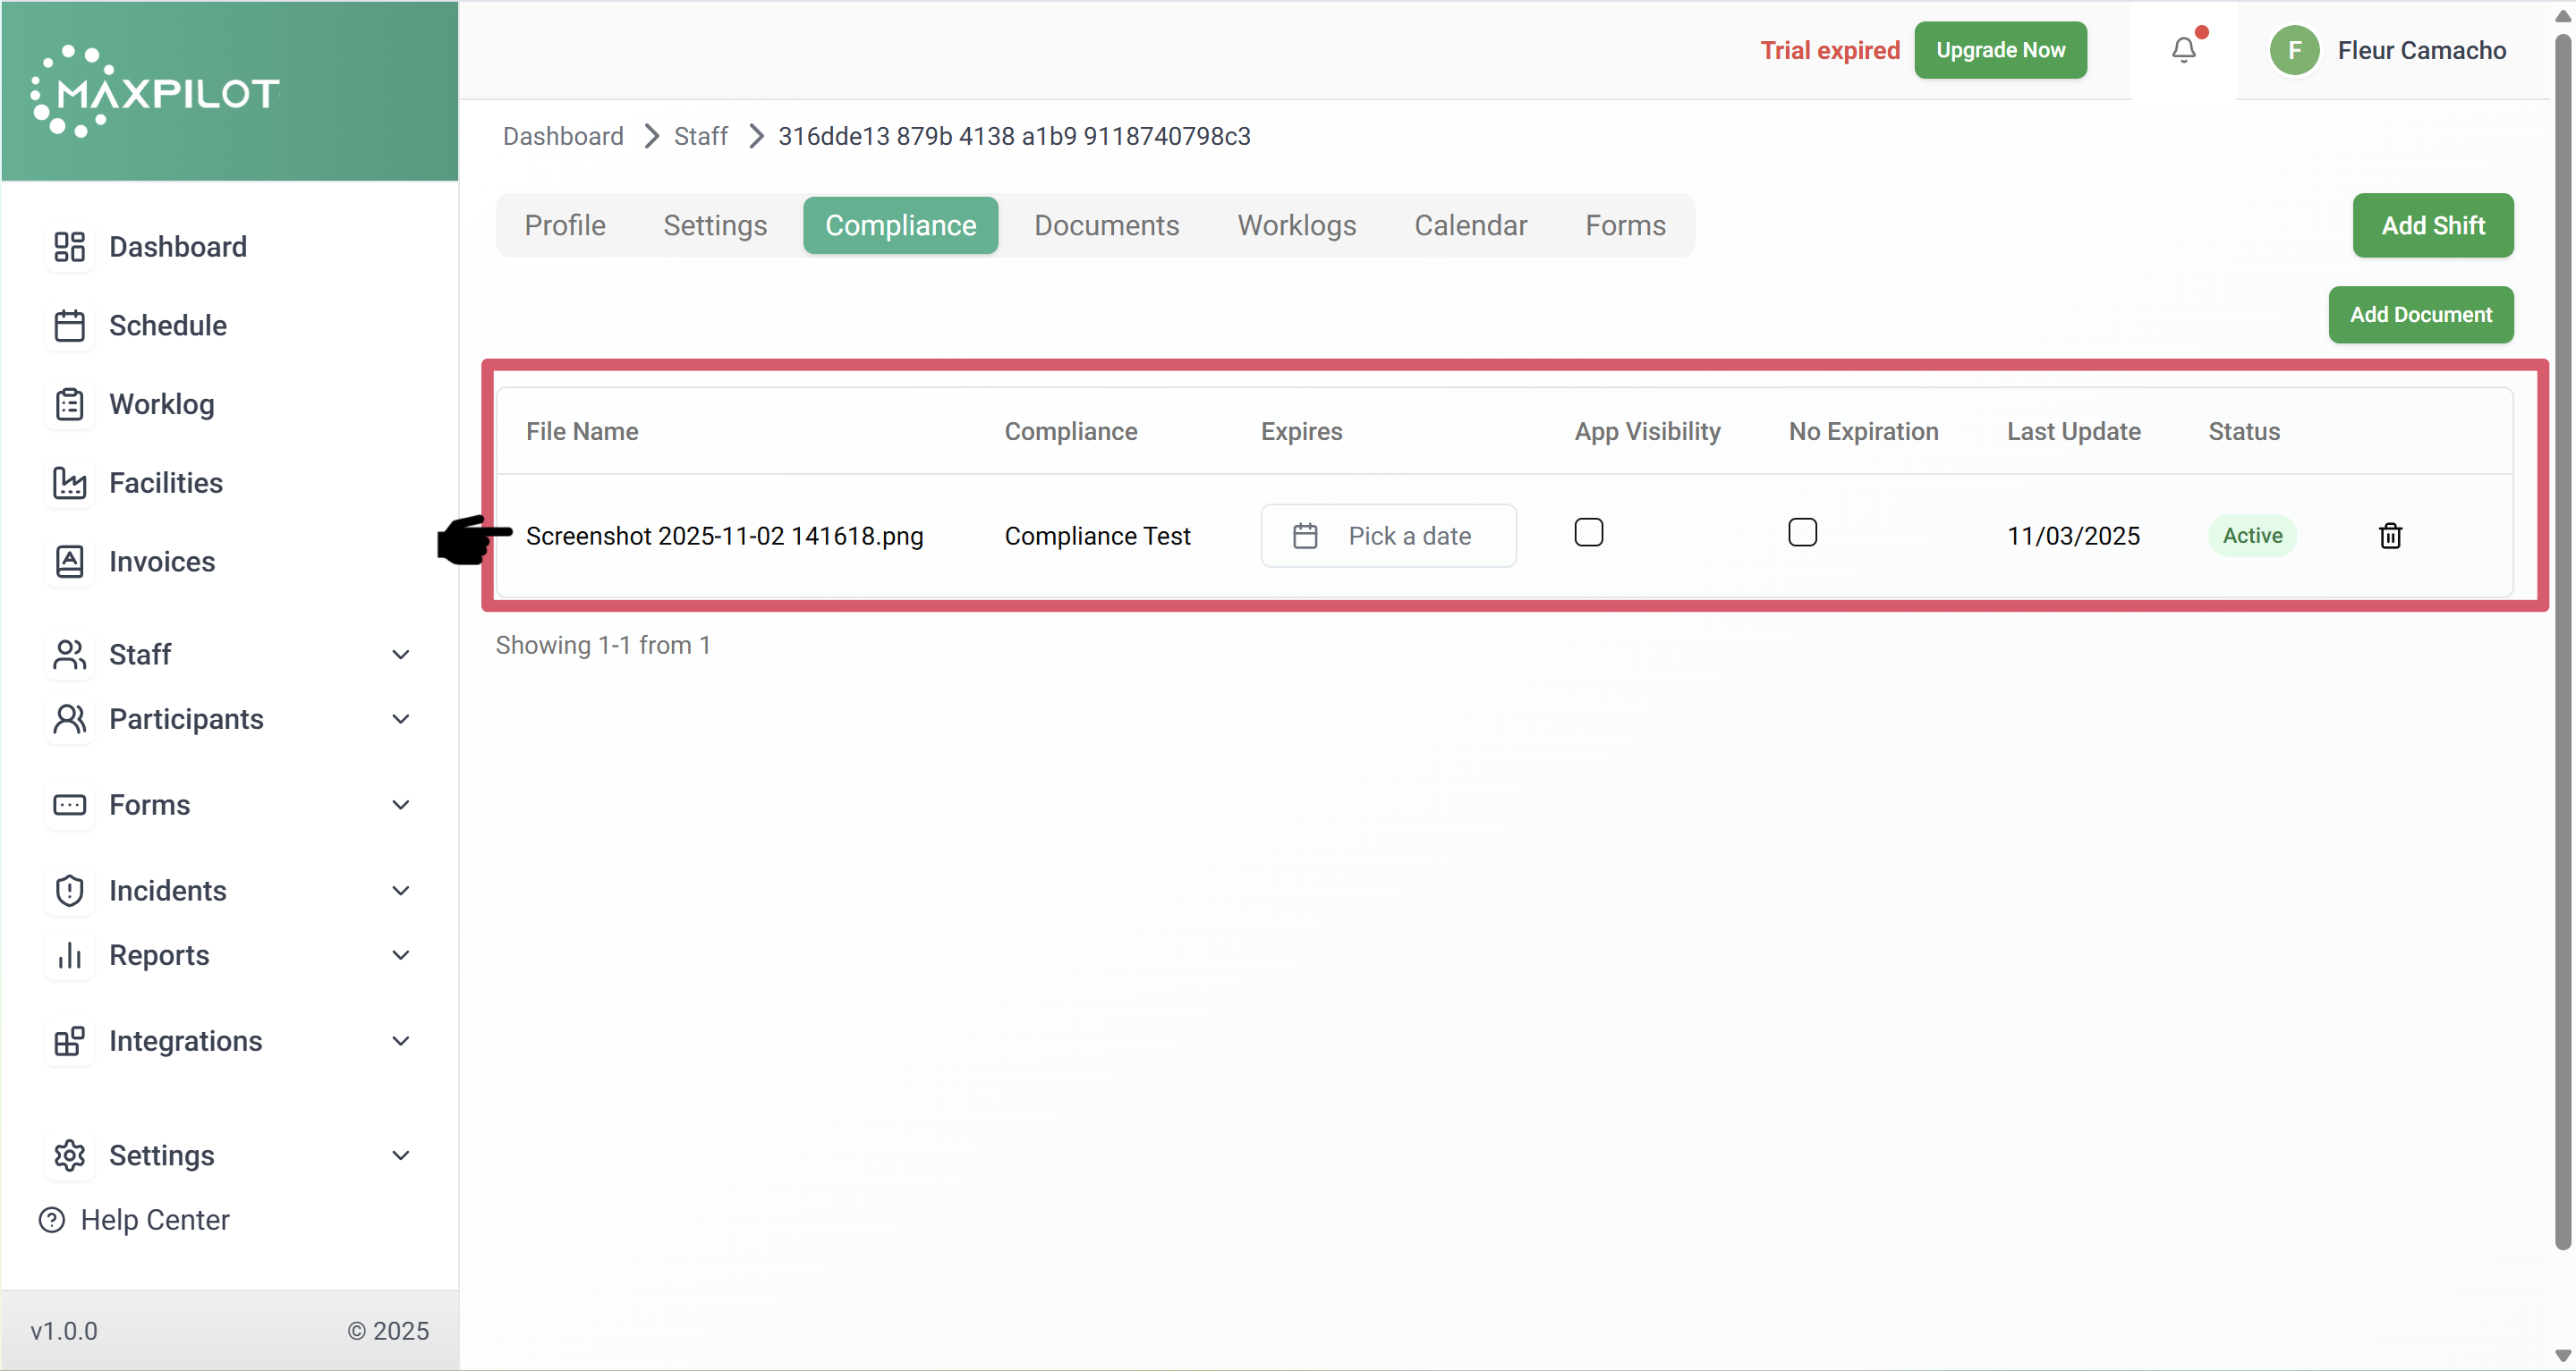
Task: Click the Help Center question icon
Action: (52, 1220)
